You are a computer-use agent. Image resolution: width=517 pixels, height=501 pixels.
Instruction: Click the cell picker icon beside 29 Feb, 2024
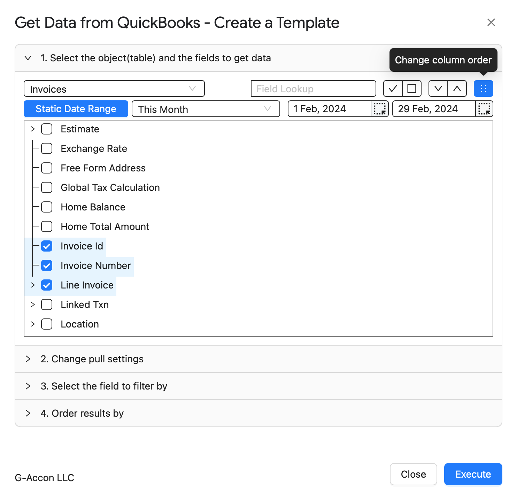click(x=484, y=109)
